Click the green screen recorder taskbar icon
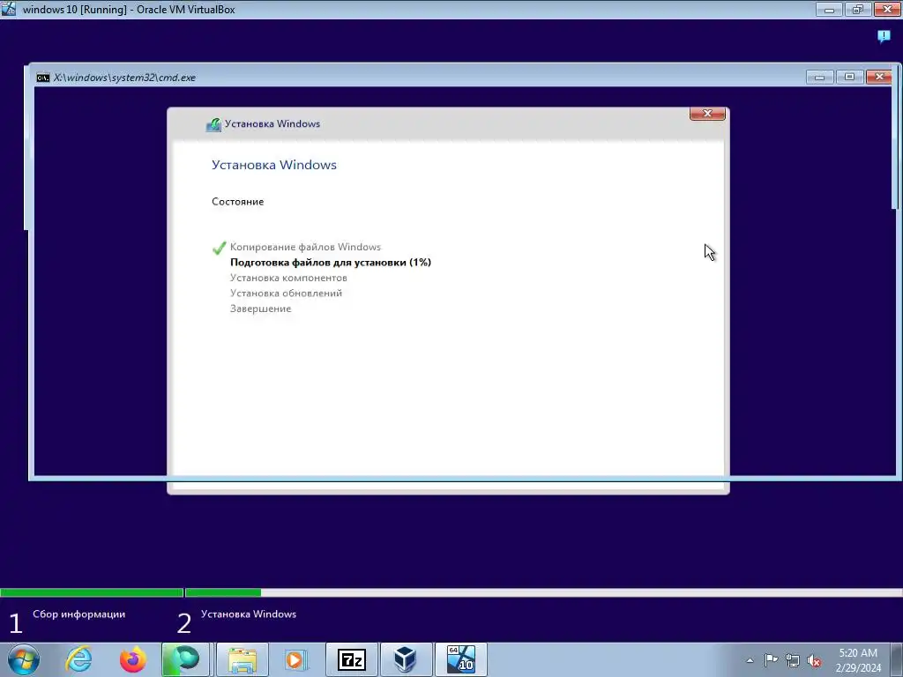903x677 pixels. point(185,659)
